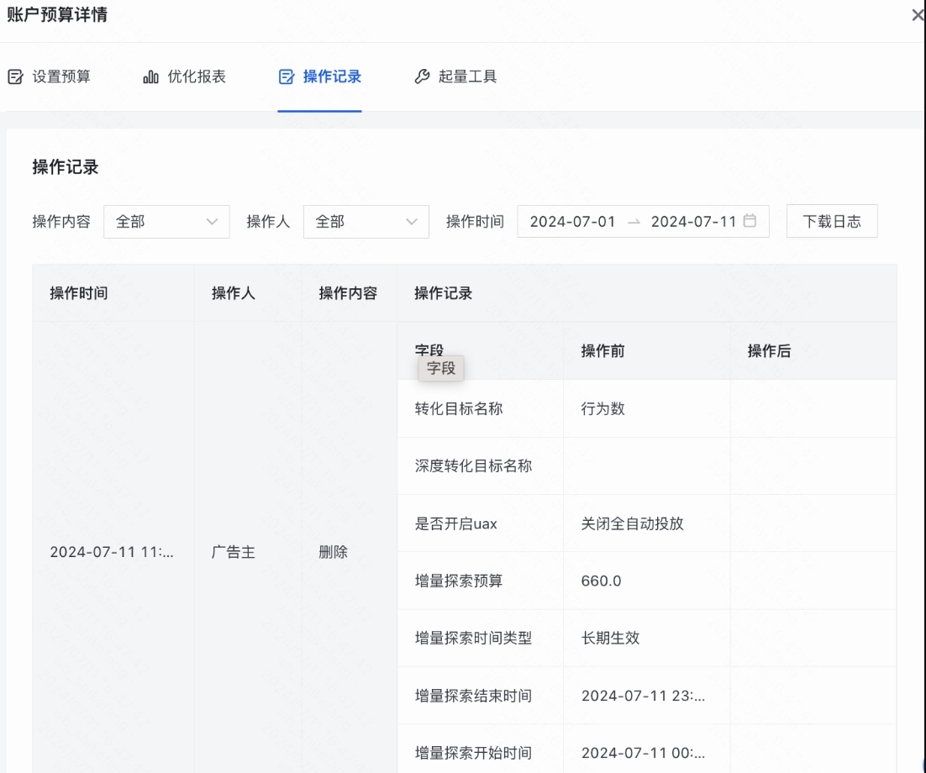This screenshot has height=773, width=926.
Task: Select the bar chart icon beside 优化报表
Action: (x=150, y=76)
